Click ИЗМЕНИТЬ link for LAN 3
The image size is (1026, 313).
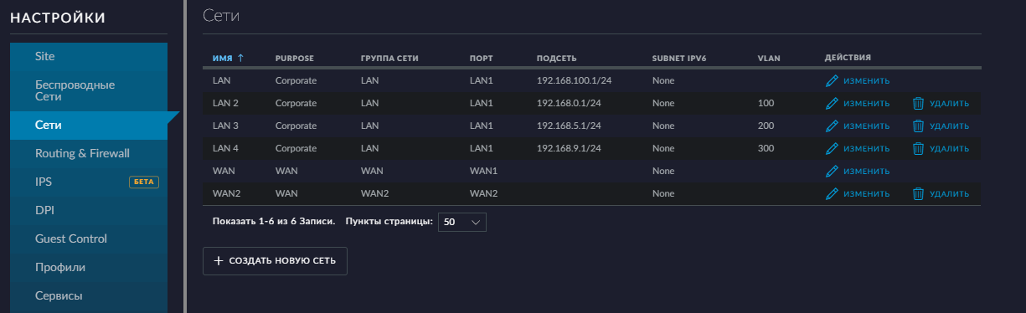click(866, 126)
